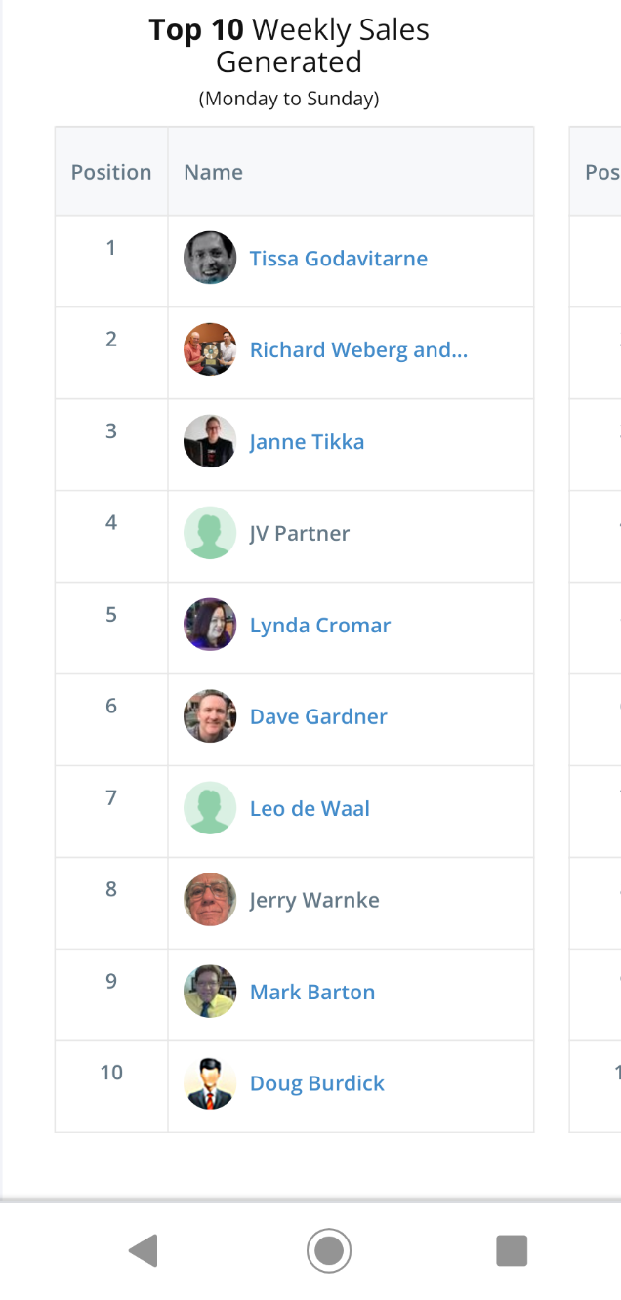Open recent apps square button

pyautogui.click(x=512, y=1250)
